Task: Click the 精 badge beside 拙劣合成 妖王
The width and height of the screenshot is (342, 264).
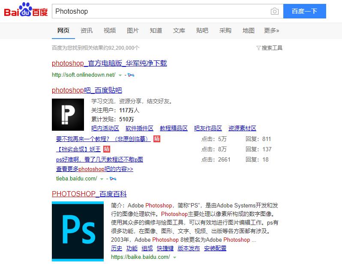Action: click(107, 149)
